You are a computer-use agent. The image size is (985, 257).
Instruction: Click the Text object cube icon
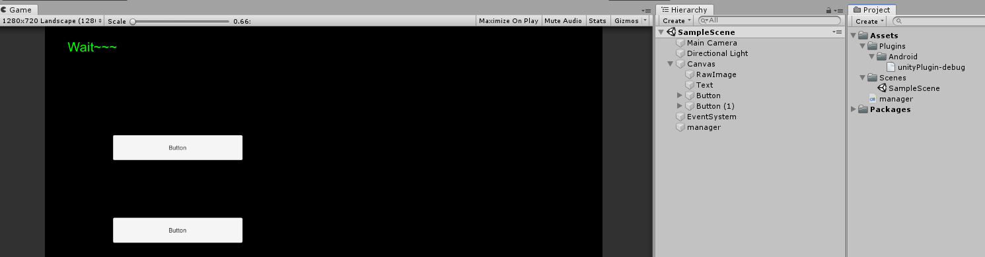coord(690,85)
